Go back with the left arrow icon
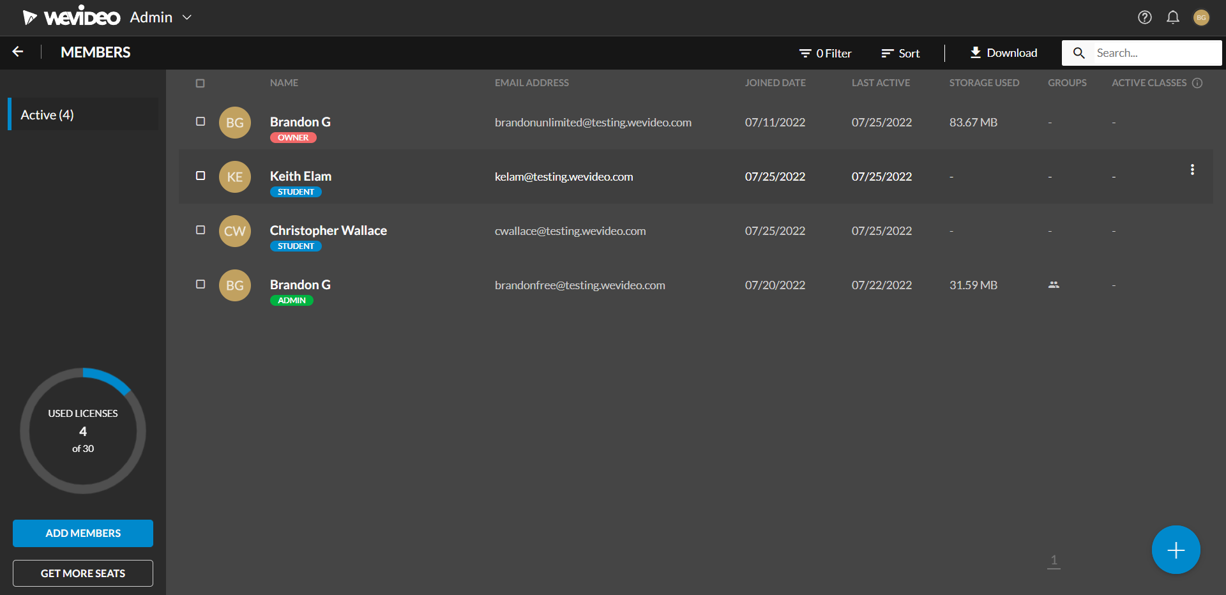This screenshot has height=595, width=1226. pyautogui.click(x=18, y=52)
